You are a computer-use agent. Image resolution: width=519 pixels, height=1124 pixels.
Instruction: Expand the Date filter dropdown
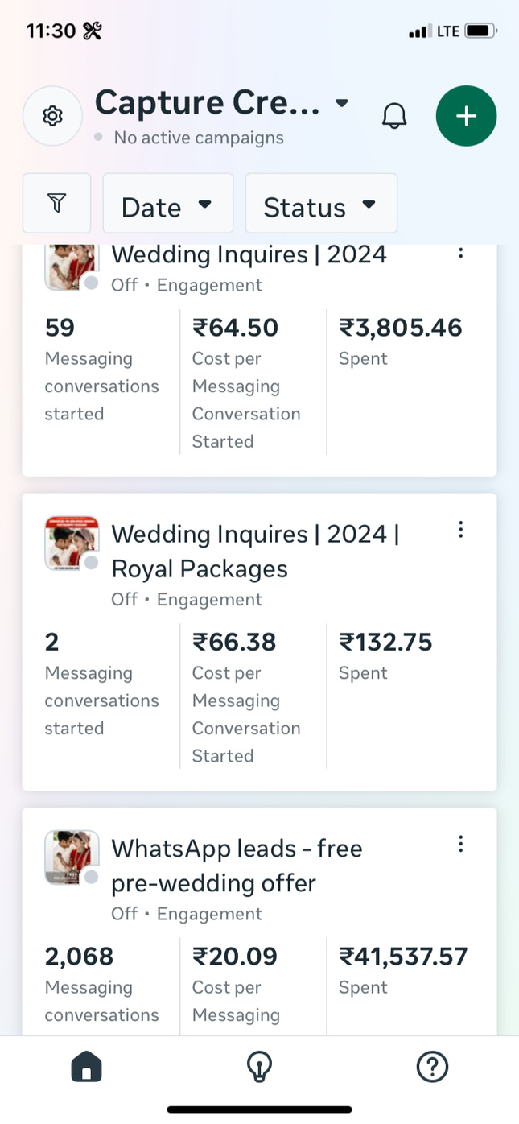point(167,204)
